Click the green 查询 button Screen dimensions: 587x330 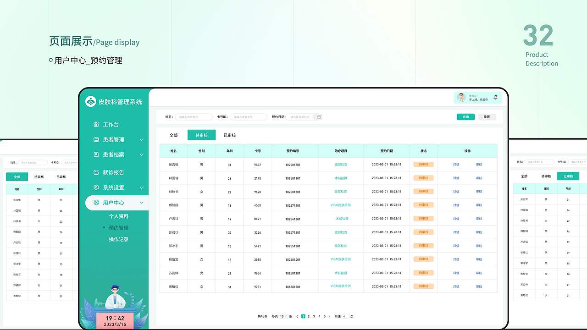click(465, 117)
